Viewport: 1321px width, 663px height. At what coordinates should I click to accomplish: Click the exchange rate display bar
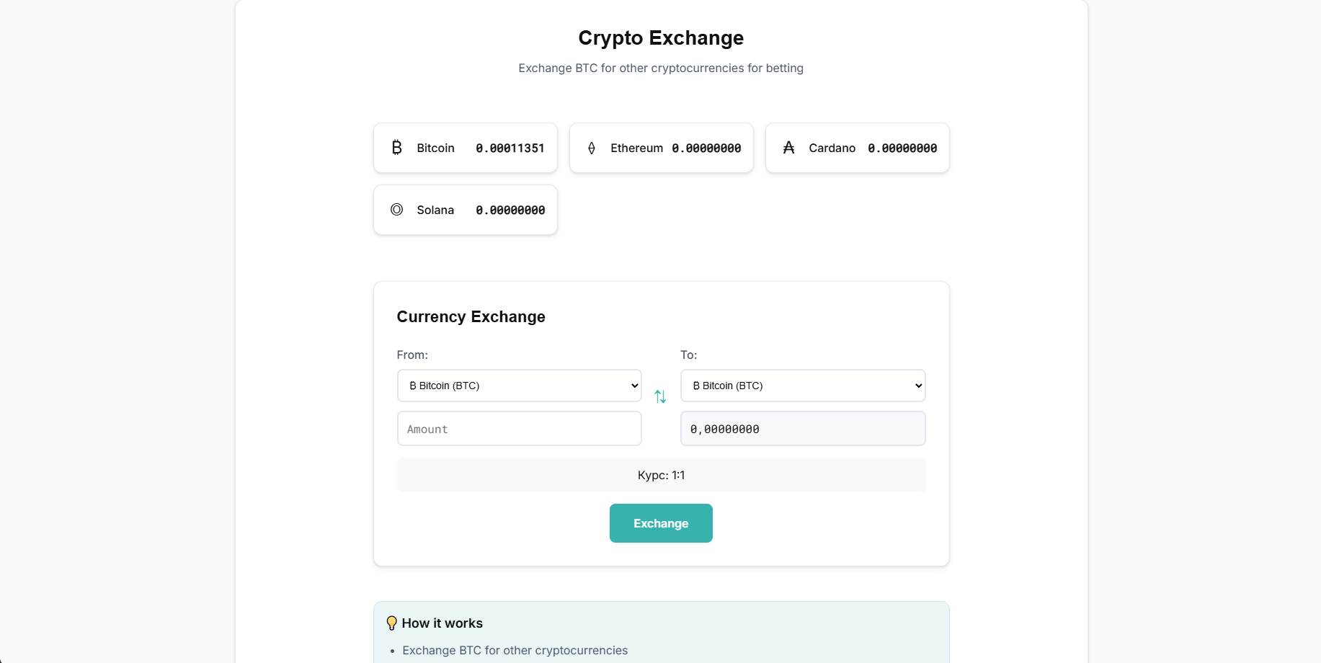pyautogui.click(x=661, y=475)
